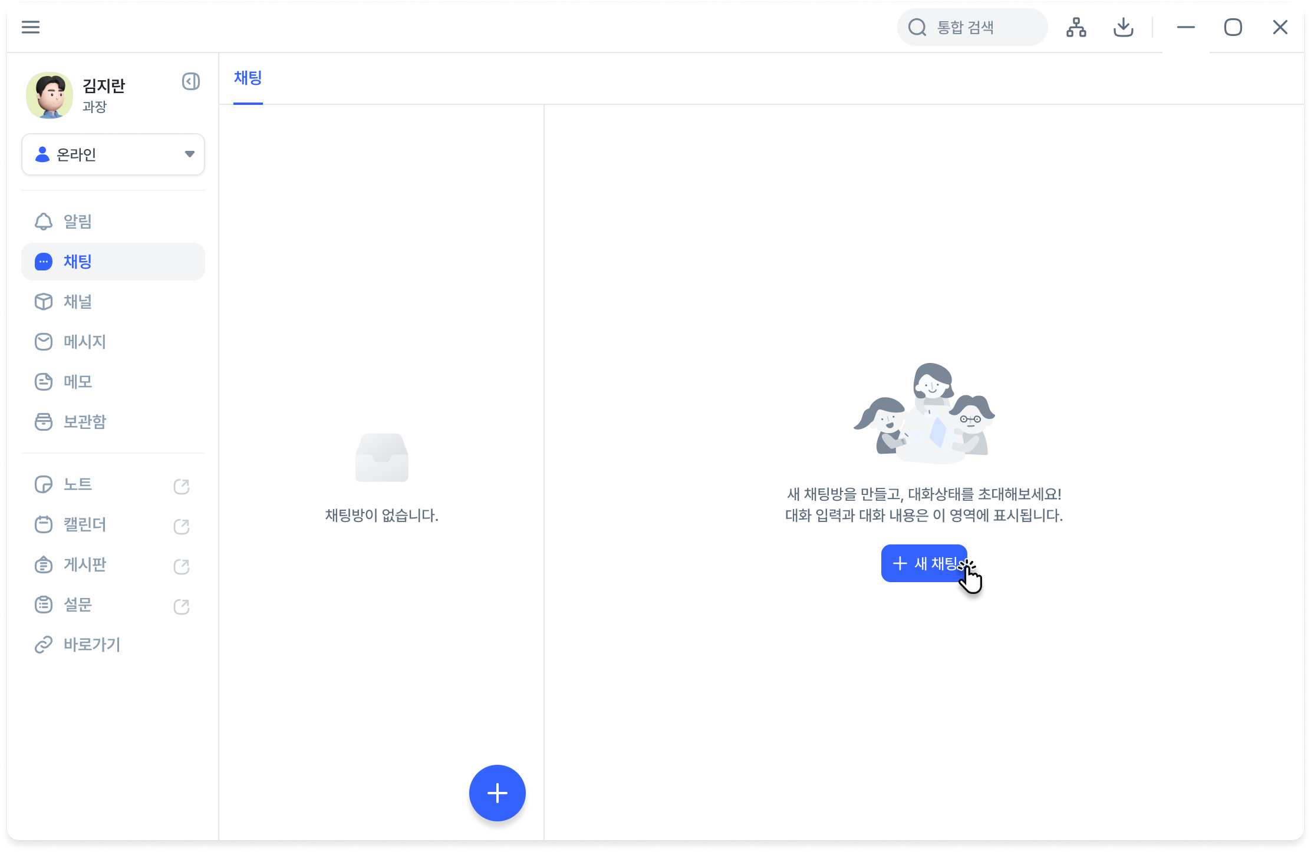Click the round blue plus button
This screenshot has width=1311, height=852.
(497, 792)
